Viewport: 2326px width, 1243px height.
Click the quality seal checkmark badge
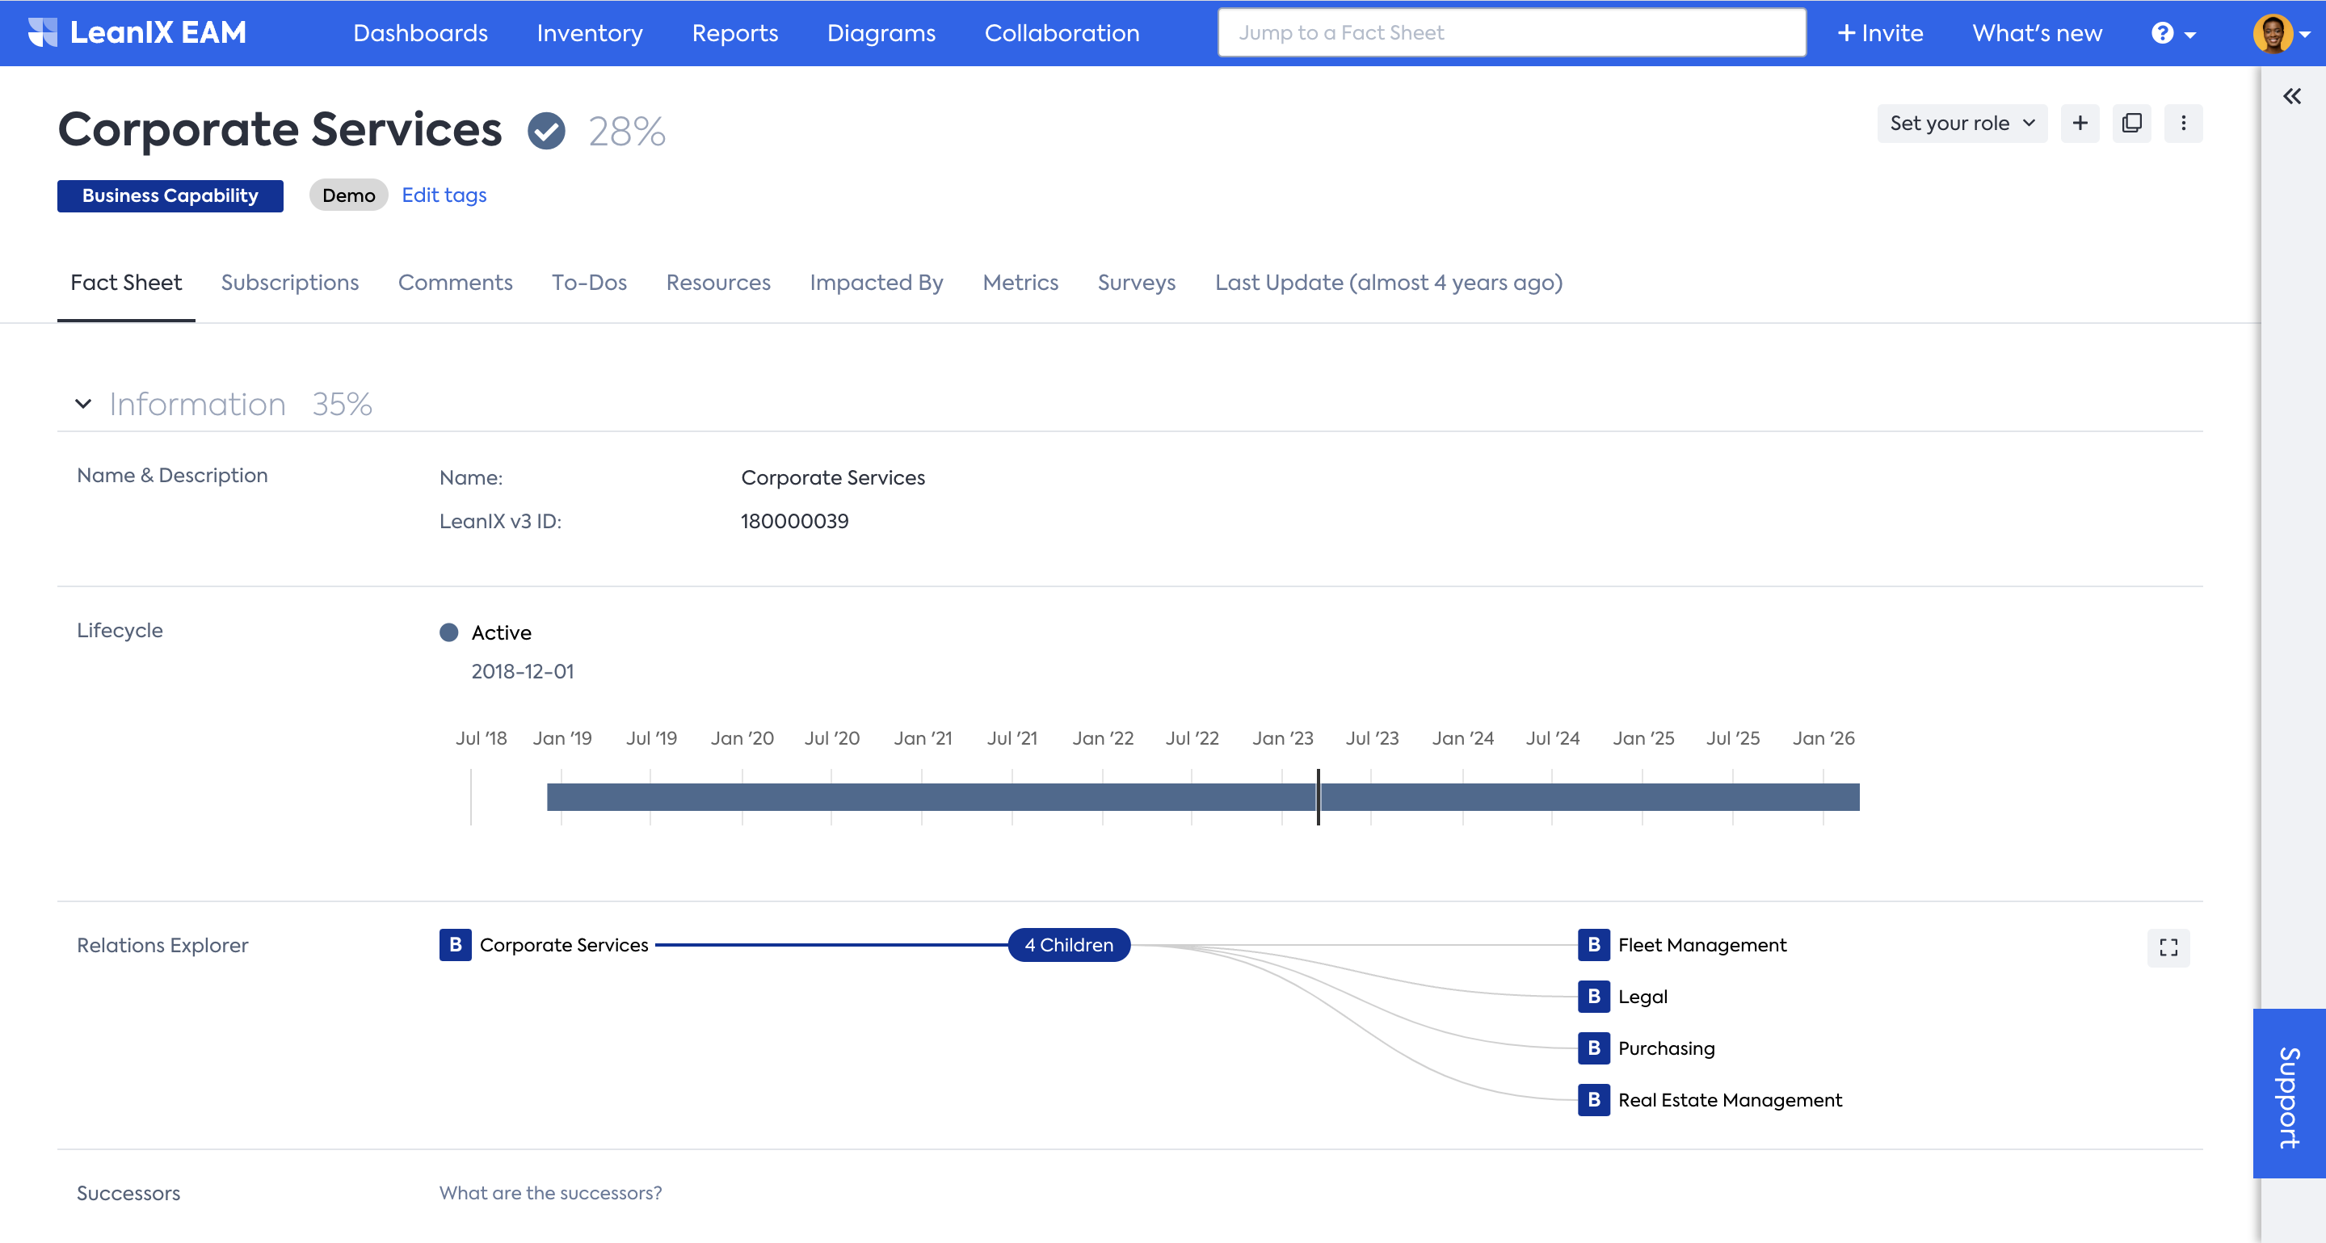click(546, 132)
